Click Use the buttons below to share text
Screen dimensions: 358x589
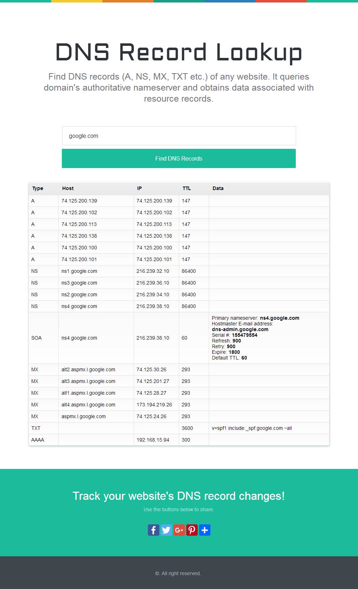[x=179, y=509]
